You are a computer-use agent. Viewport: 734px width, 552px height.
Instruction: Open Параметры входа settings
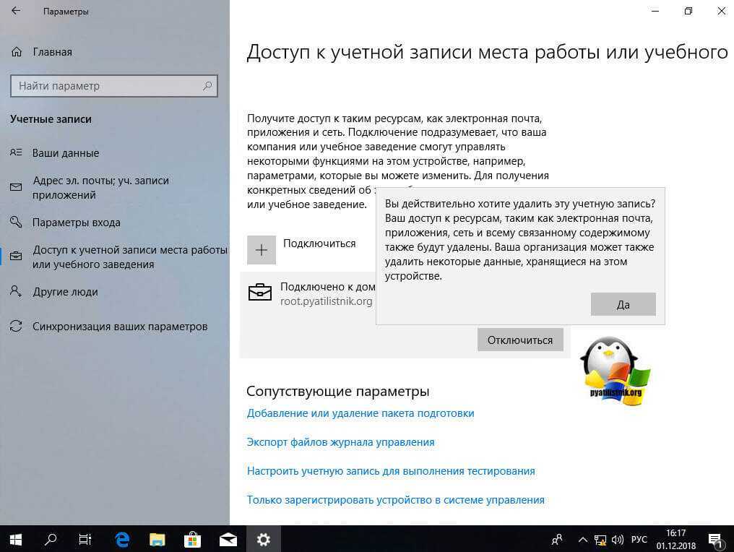click(x=76, y=223)
